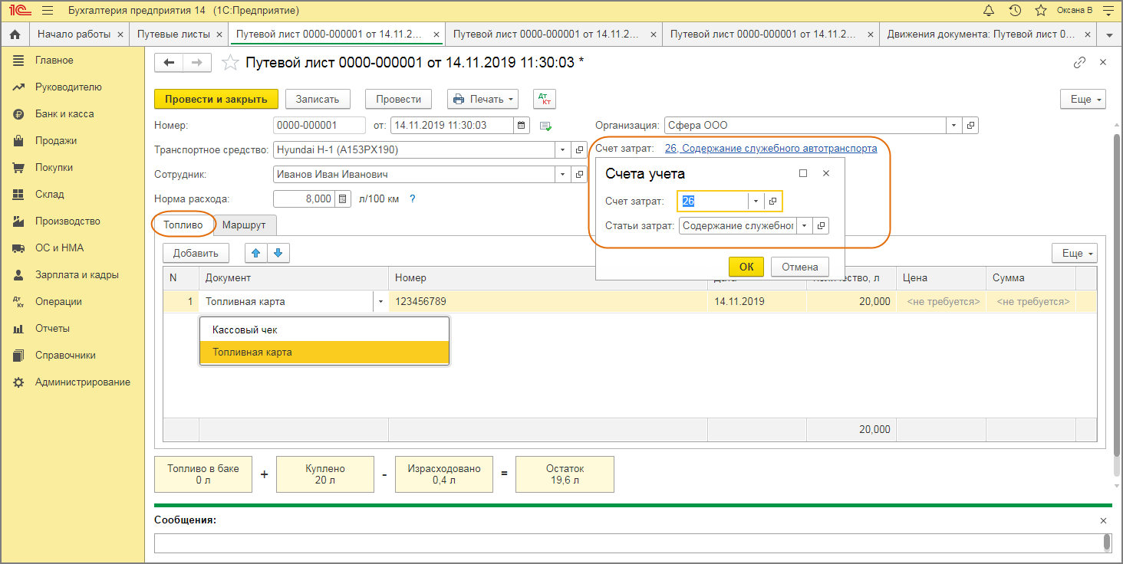Open calculator icon in Норма расхода field
Viewport: 1123px width, 564px height.
coord(342,198)
